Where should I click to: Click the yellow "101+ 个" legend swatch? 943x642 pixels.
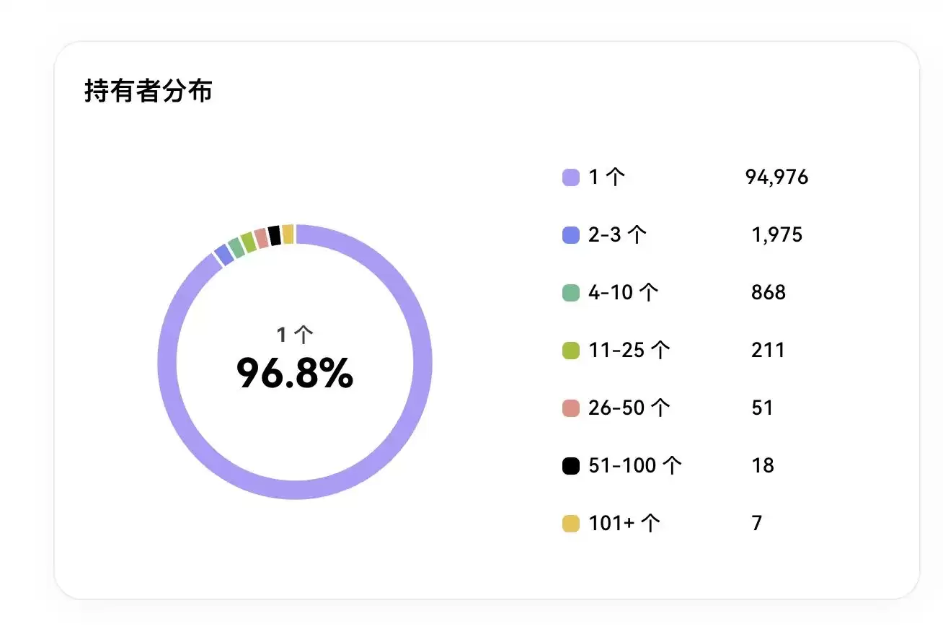[570, 524]
